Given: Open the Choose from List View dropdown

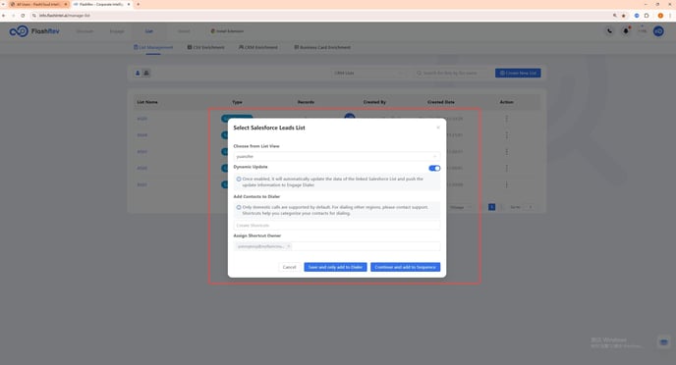Looking at the screenshot, I should pos(337,156).
